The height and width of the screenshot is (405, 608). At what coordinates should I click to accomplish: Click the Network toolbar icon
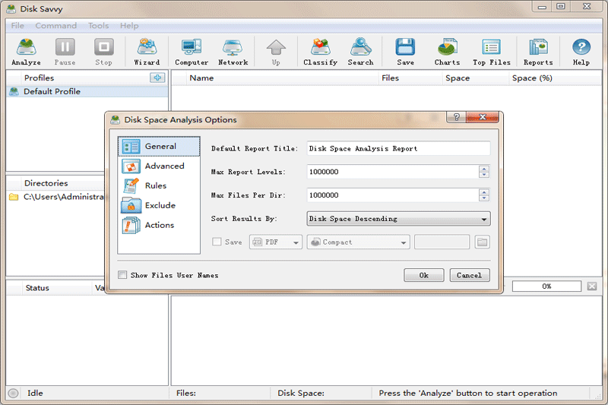tap(233, 52)
